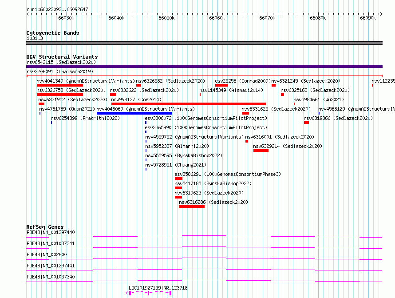Open the PDE4B|NM_001297441 transcript label
This screenshot has width=395, height=298.
click(x=51, y=266)
